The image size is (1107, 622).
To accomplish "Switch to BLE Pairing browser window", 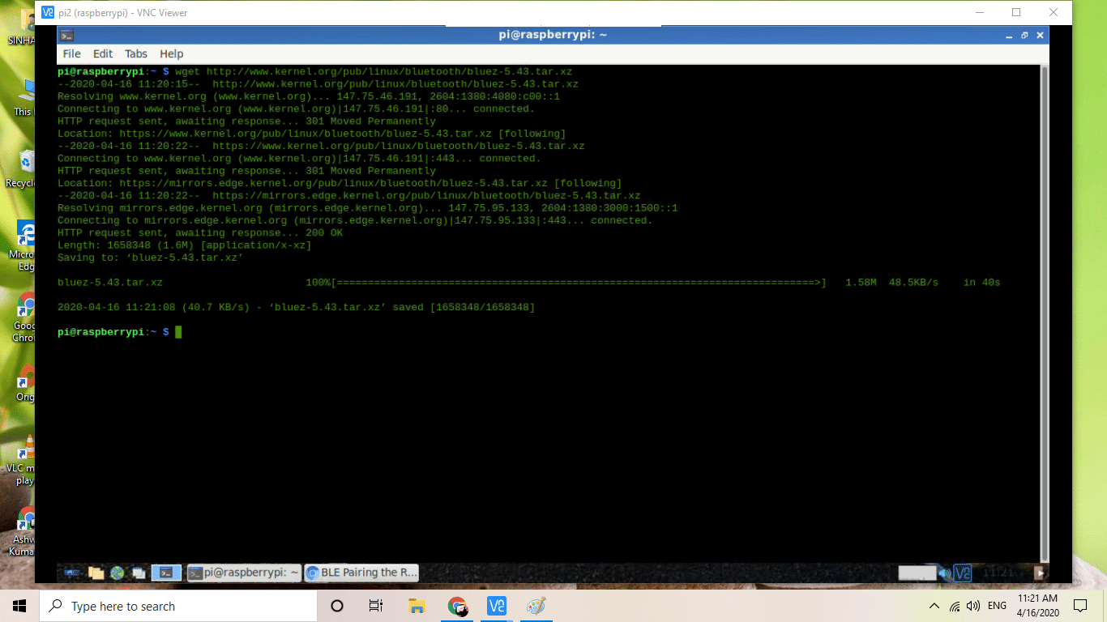I will [x=361, y=573].
